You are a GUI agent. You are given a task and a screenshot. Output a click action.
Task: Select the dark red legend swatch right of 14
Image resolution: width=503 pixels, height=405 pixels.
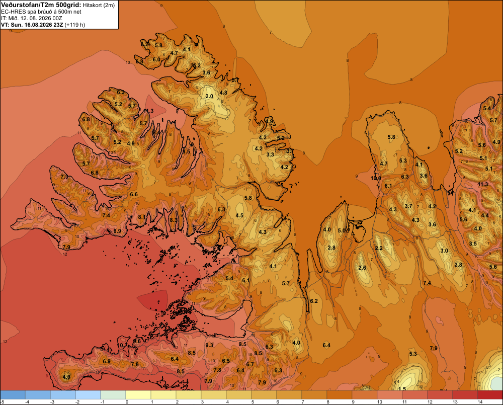click(490, 395)
